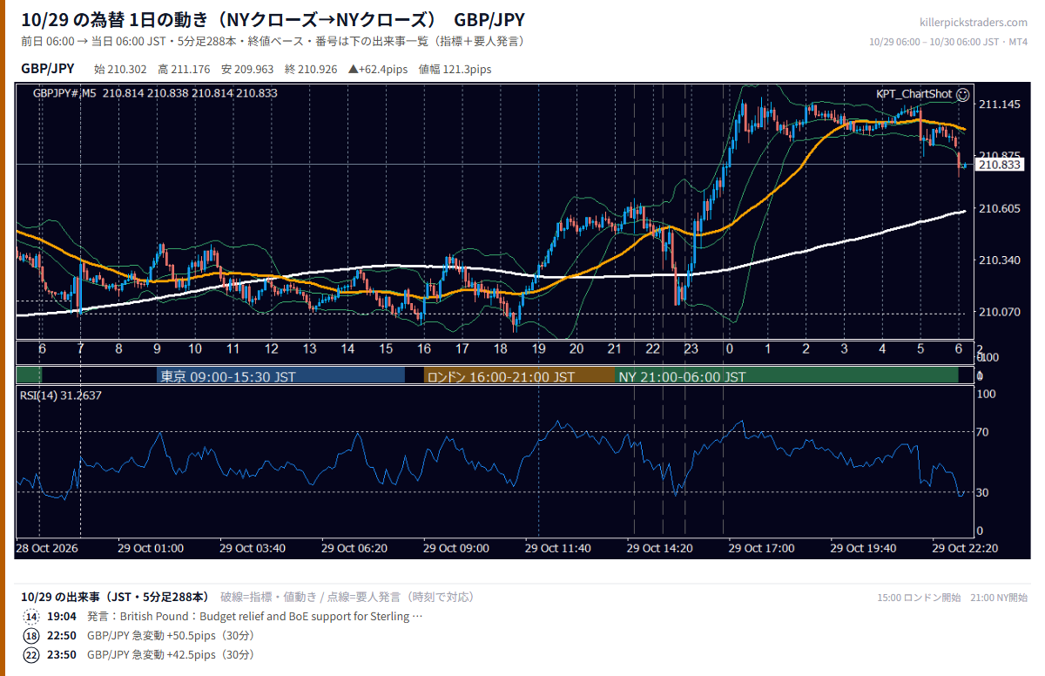Click the 値幅 121.3pips range value
The height and width of the screenshot is (676, 1045).
(455, 69)
